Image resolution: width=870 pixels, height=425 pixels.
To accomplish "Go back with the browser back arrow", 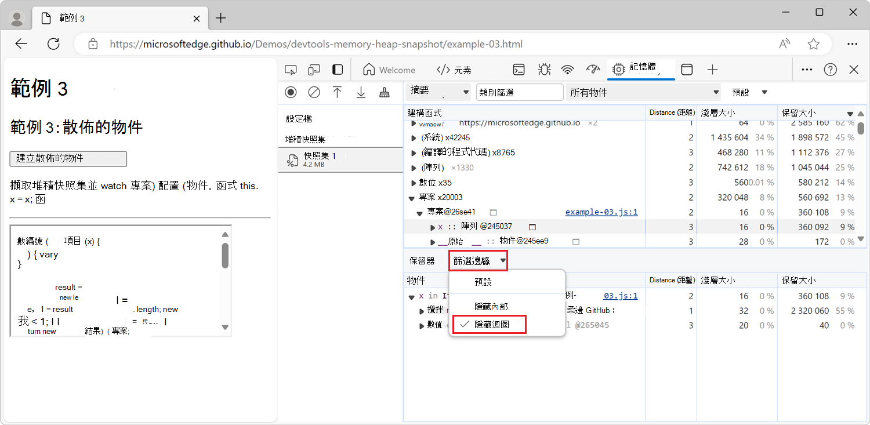I will click(21, 44).
